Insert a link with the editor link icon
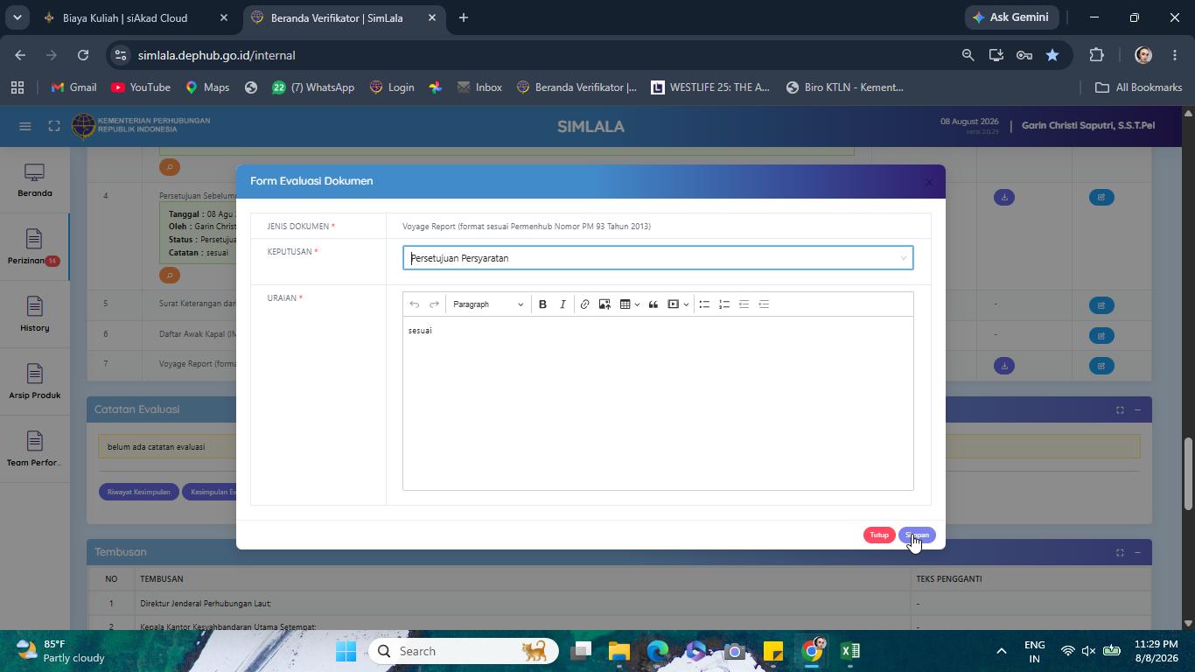The image size is (1195, 672). (584, 304)
